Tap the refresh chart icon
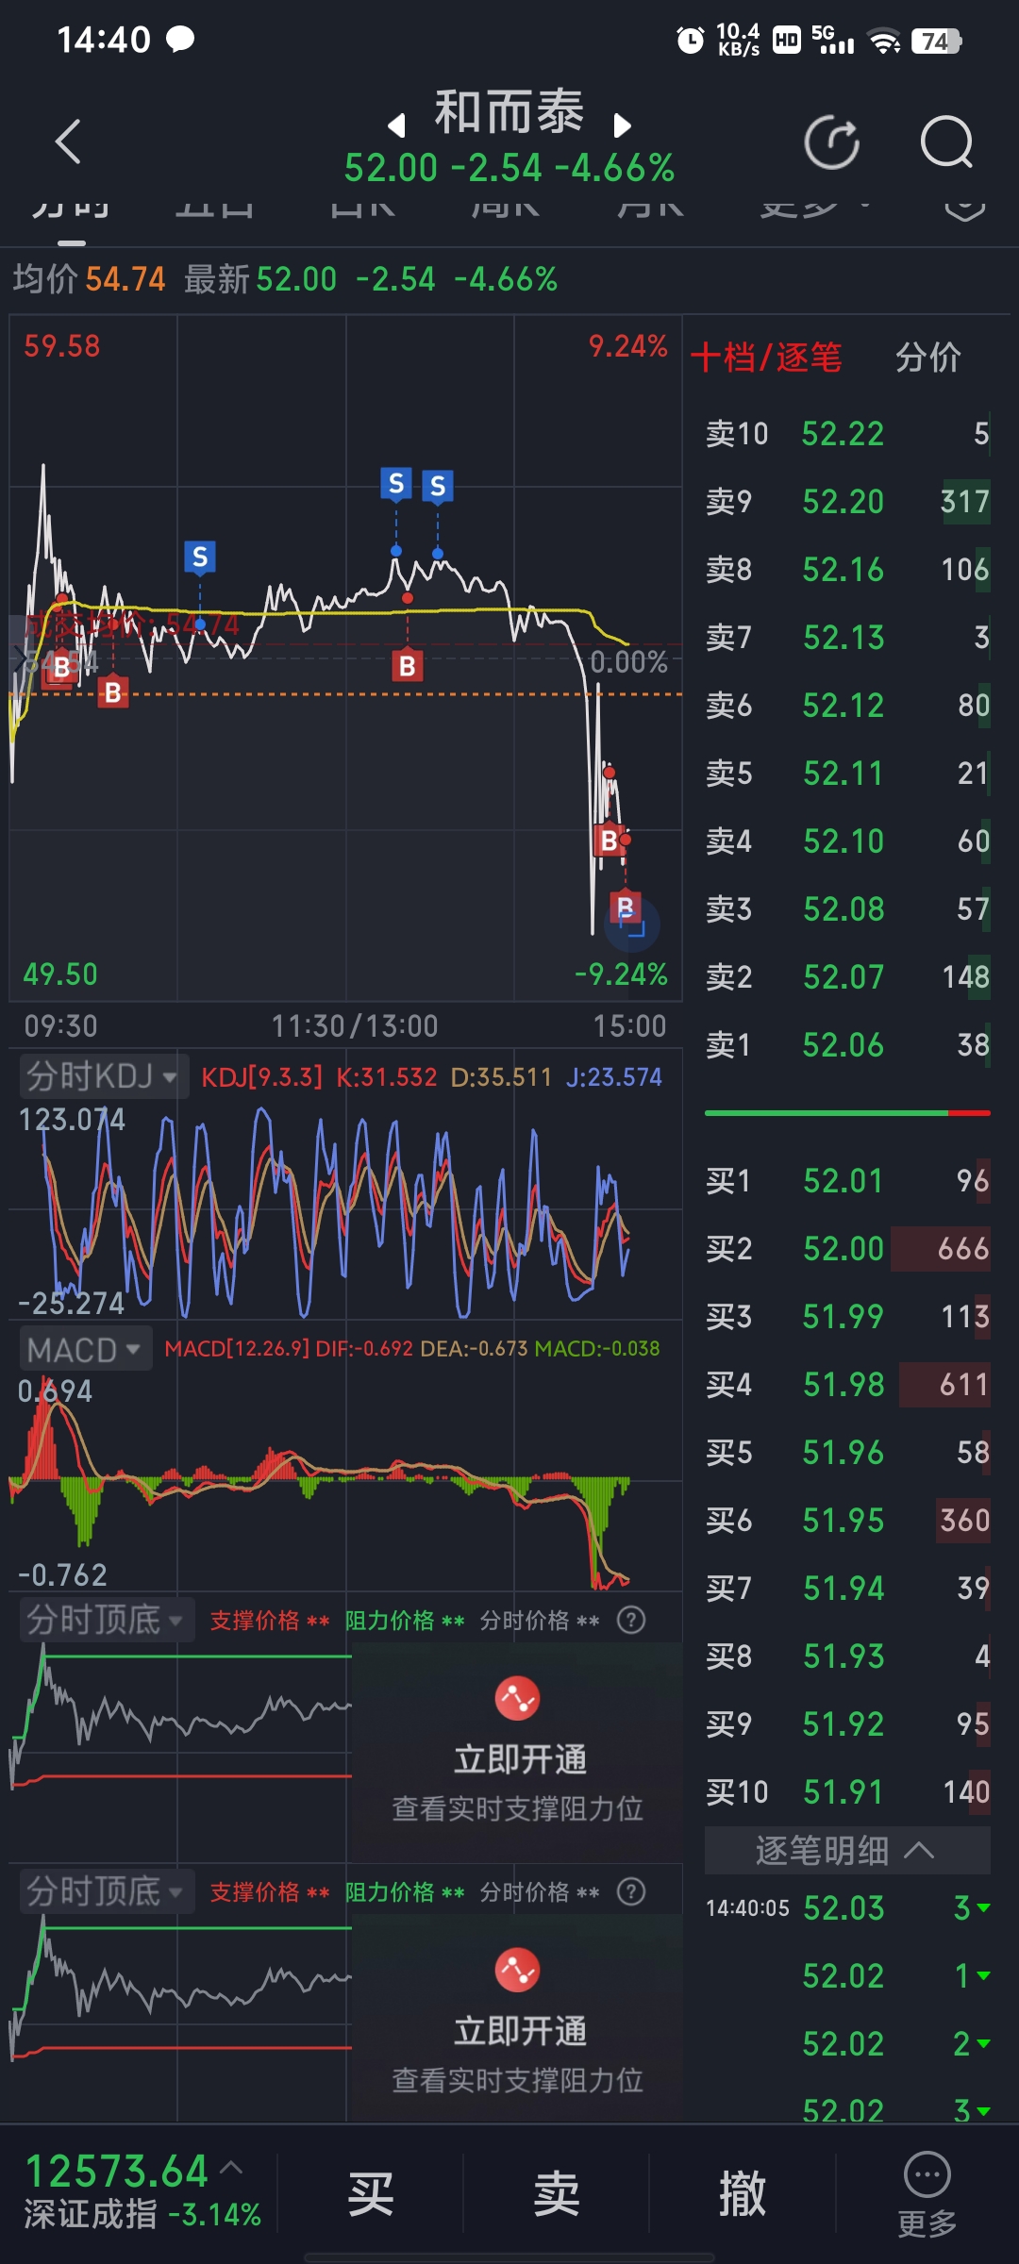 (832, 142)
